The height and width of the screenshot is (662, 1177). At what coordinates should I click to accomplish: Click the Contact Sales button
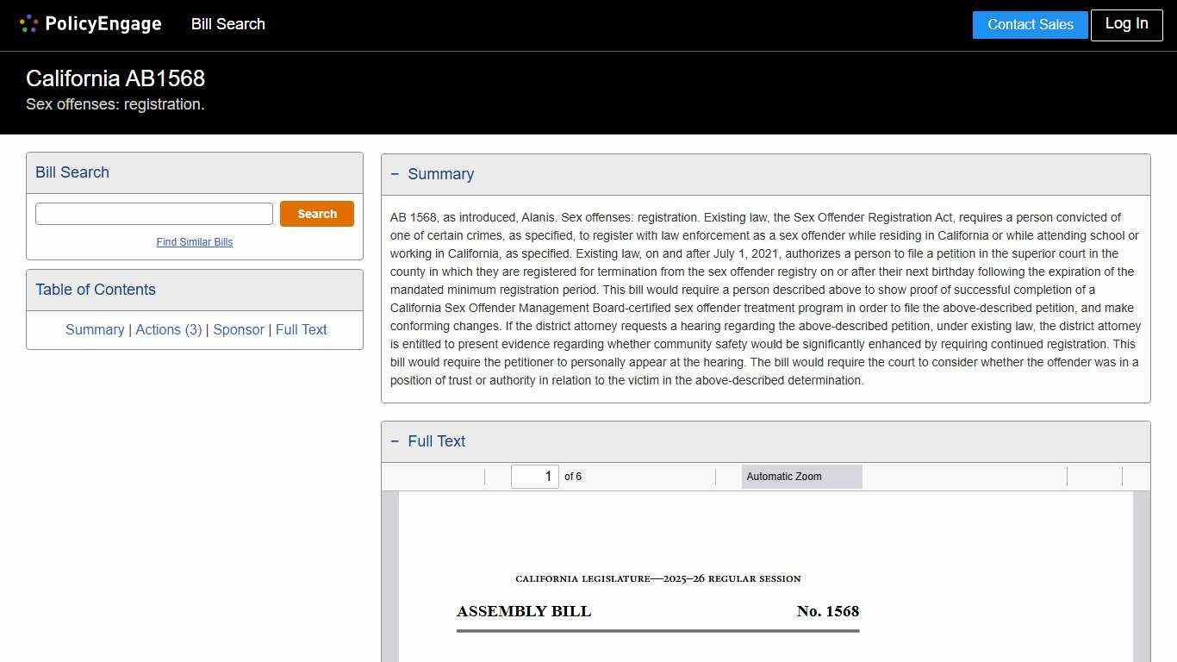point(1030,25)
